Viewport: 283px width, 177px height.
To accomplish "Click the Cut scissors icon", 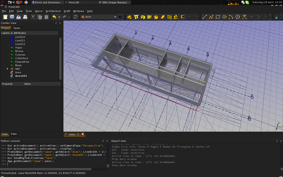I will tap(33, 17).
